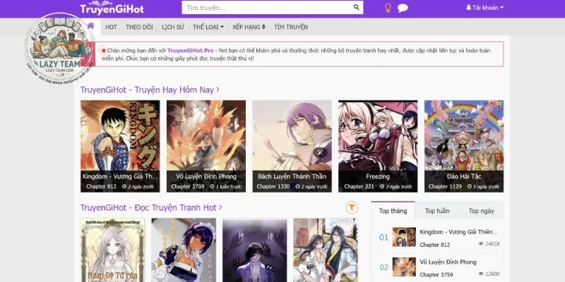Go to home via house icon
565x282 pixels.
(x=91, y=25)
